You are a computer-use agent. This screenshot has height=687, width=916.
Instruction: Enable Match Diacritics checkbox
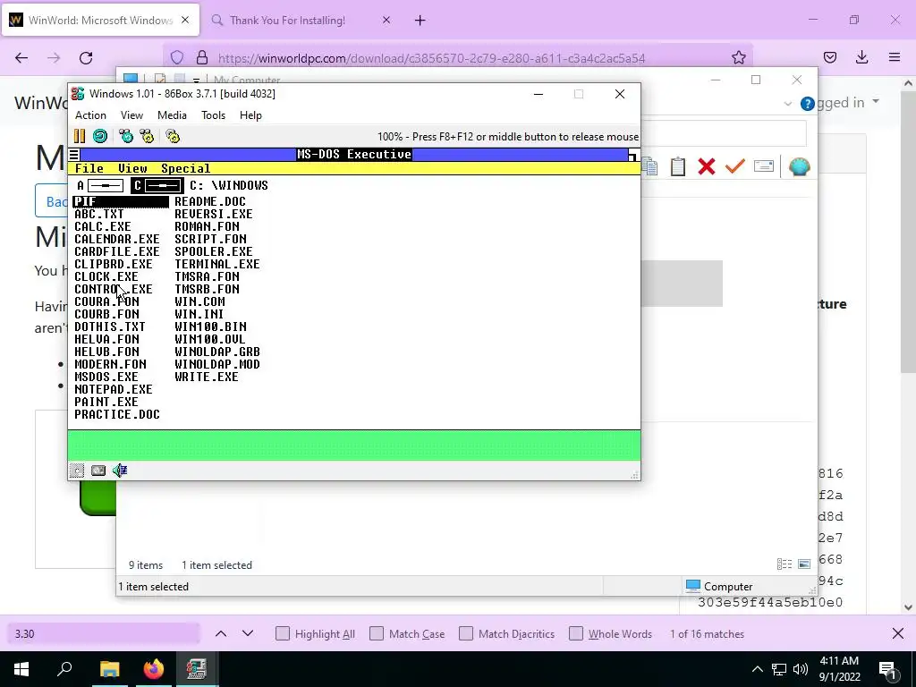pos(466,634)
